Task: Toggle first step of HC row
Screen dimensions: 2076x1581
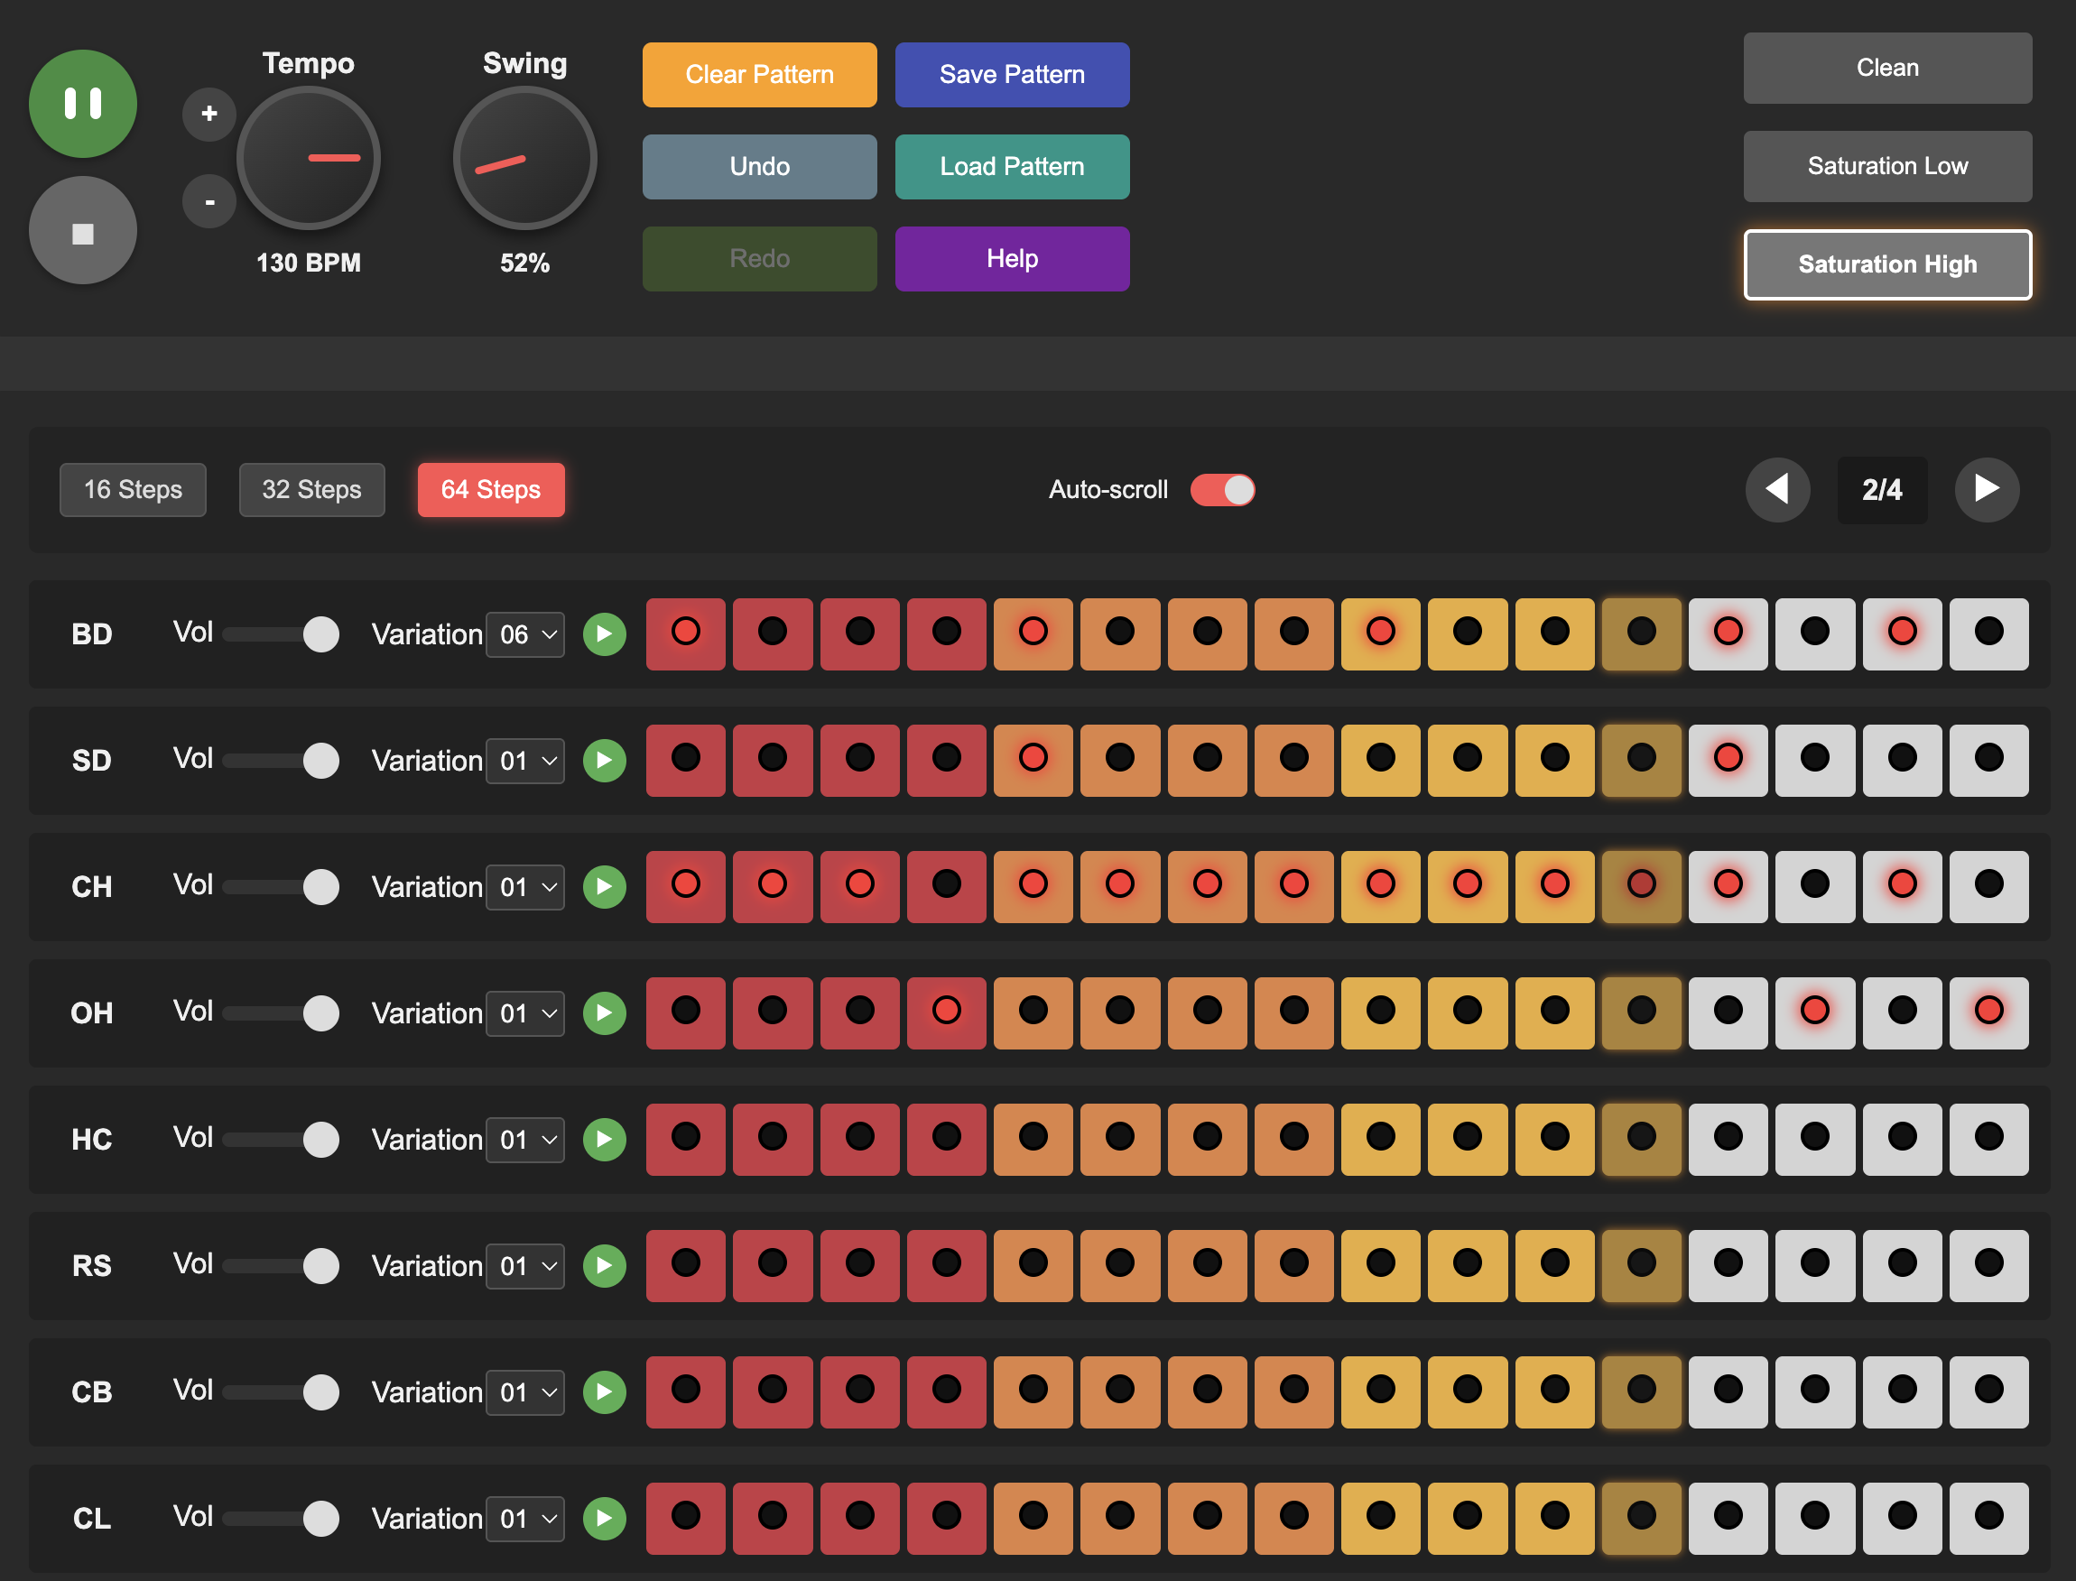Action: pos(685,1139)
